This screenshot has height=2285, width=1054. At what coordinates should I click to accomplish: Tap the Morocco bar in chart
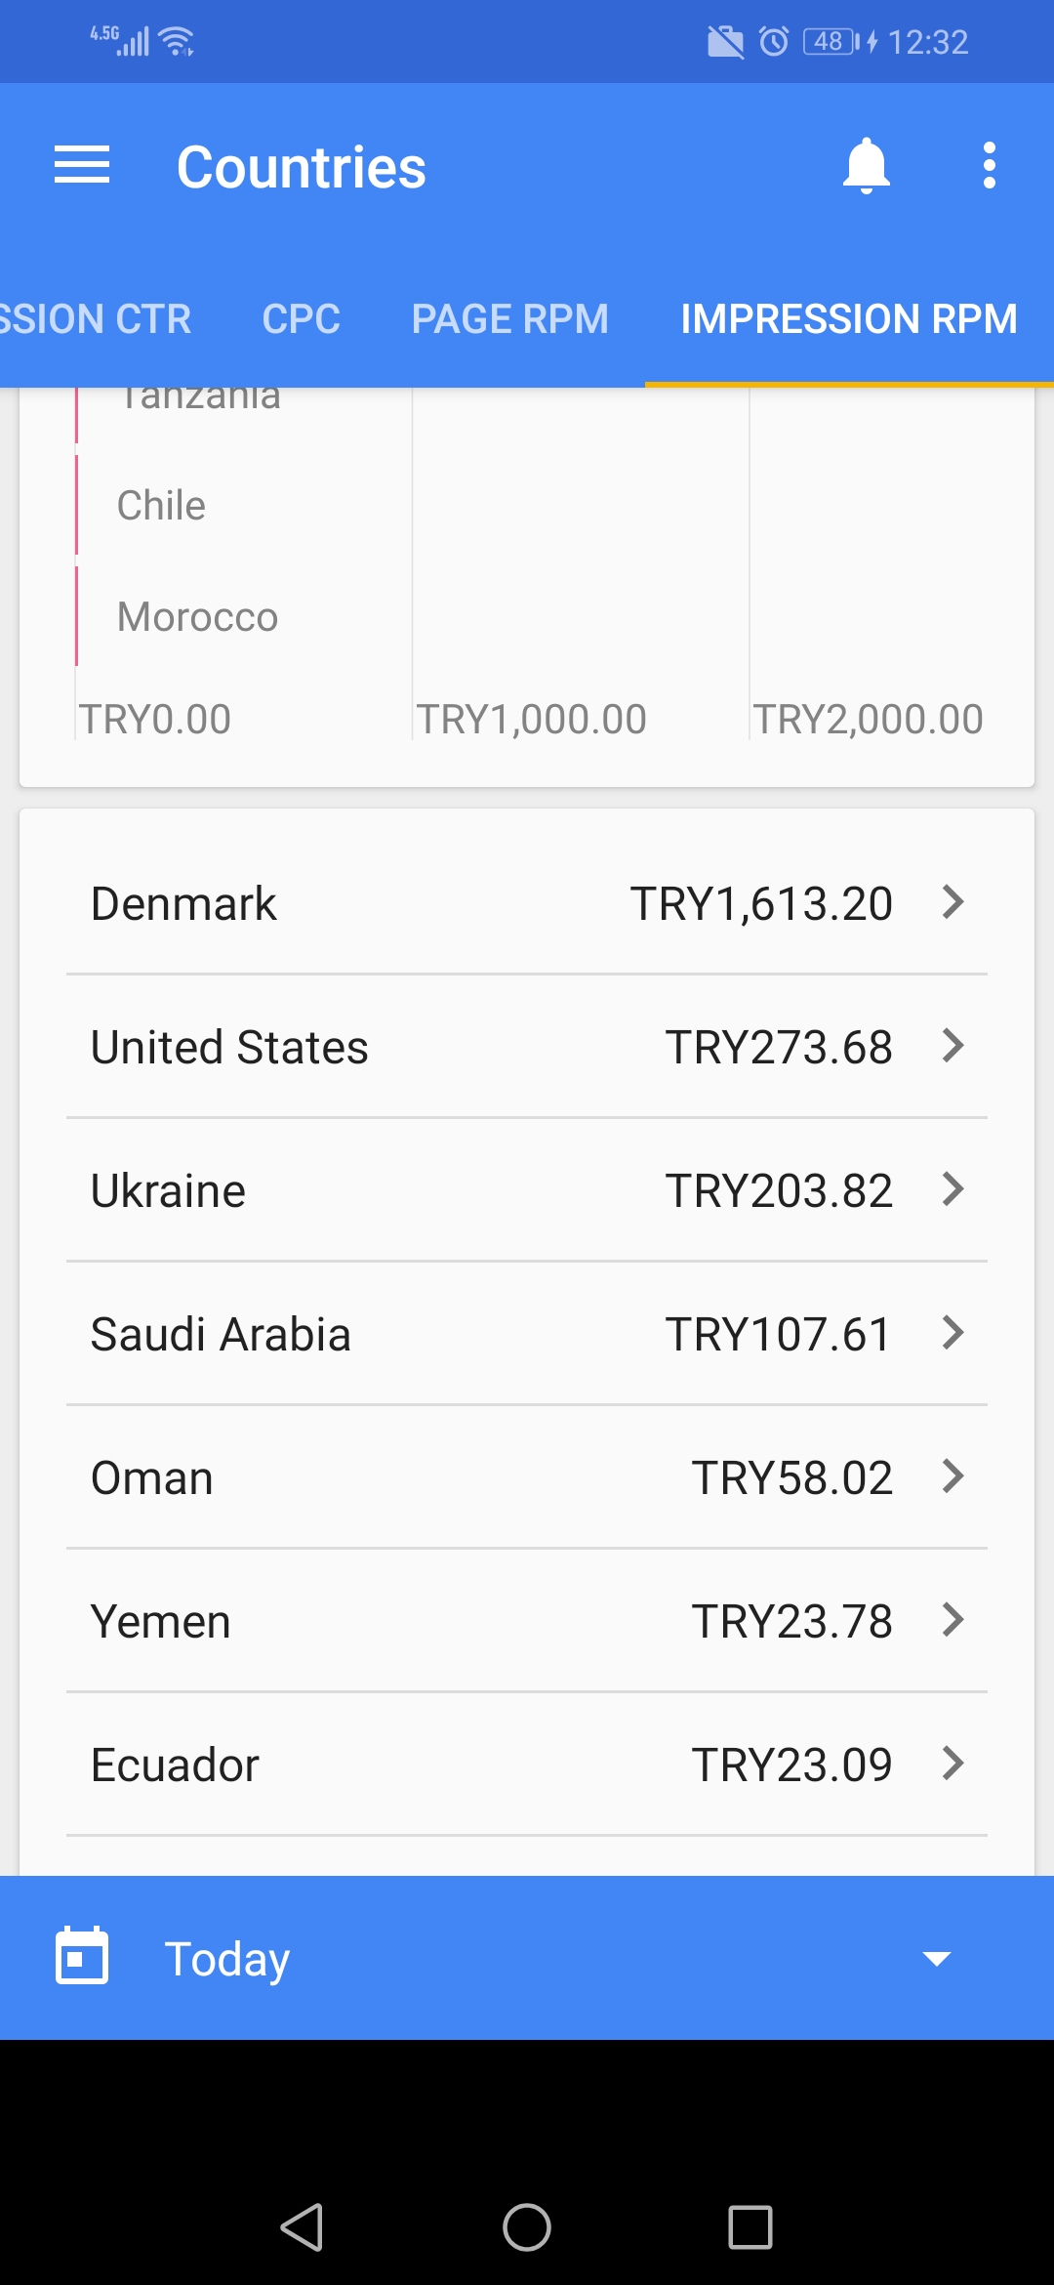tap(77, 616)
